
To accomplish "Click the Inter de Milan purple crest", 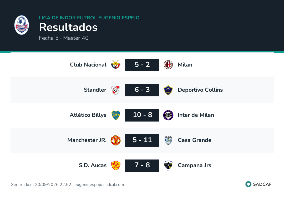I will pos(168,115).
